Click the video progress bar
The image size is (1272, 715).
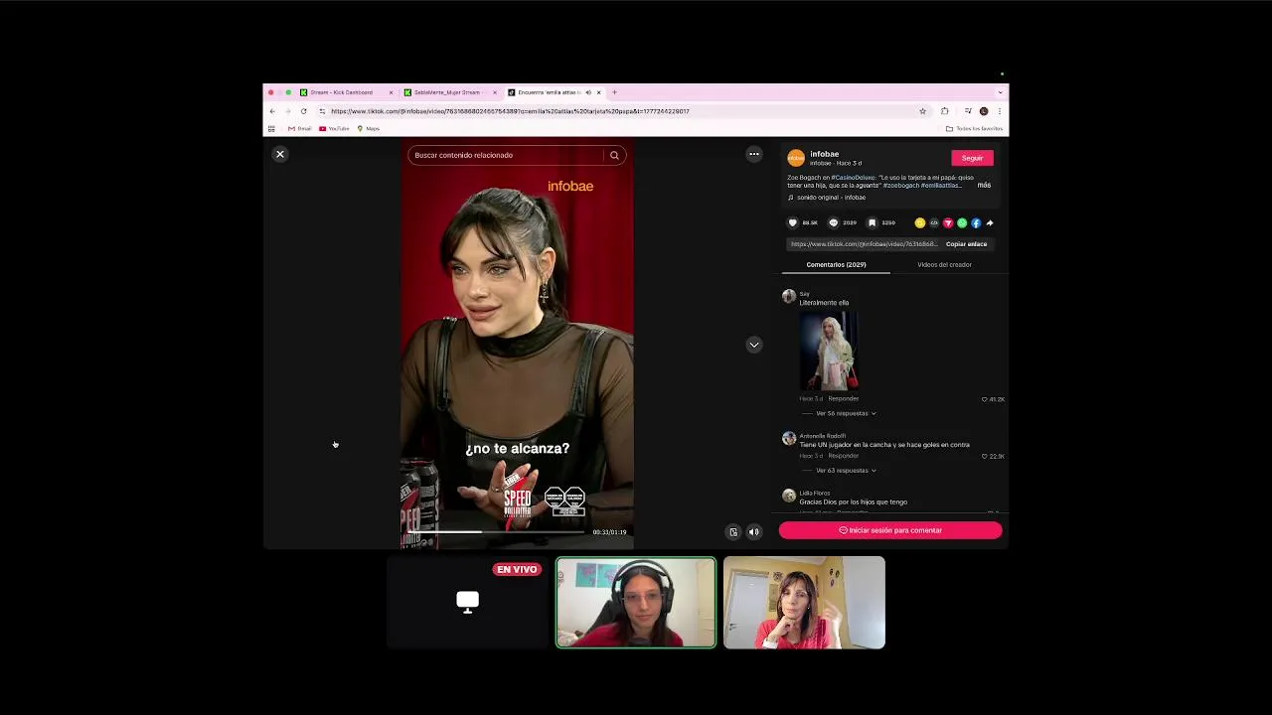(x=494, y=532)
